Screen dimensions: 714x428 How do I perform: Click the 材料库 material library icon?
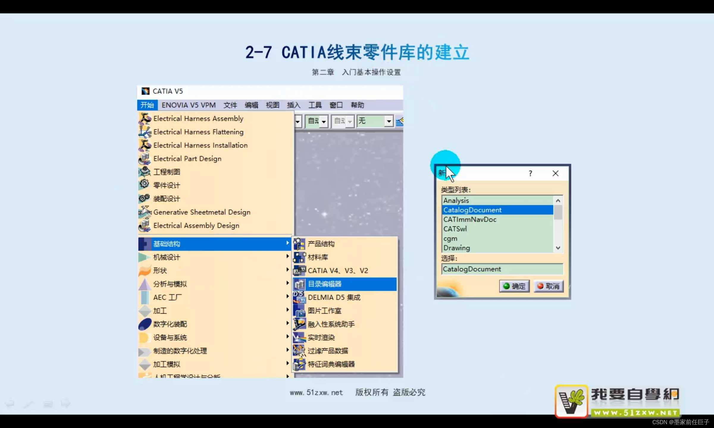pyautogui.click(x=299, y=257)
